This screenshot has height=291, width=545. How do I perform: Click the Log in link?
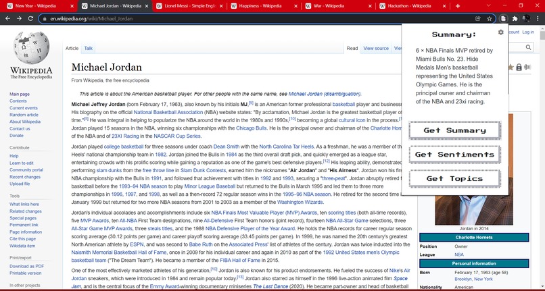[527, 32]
